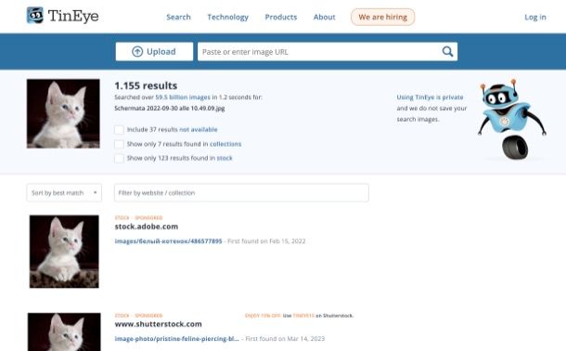Image resolution: width=566 pixels, height=351 pixels.
Task: Click the First found on Mar 14, 2023 text
Action: tap(285, 339)
